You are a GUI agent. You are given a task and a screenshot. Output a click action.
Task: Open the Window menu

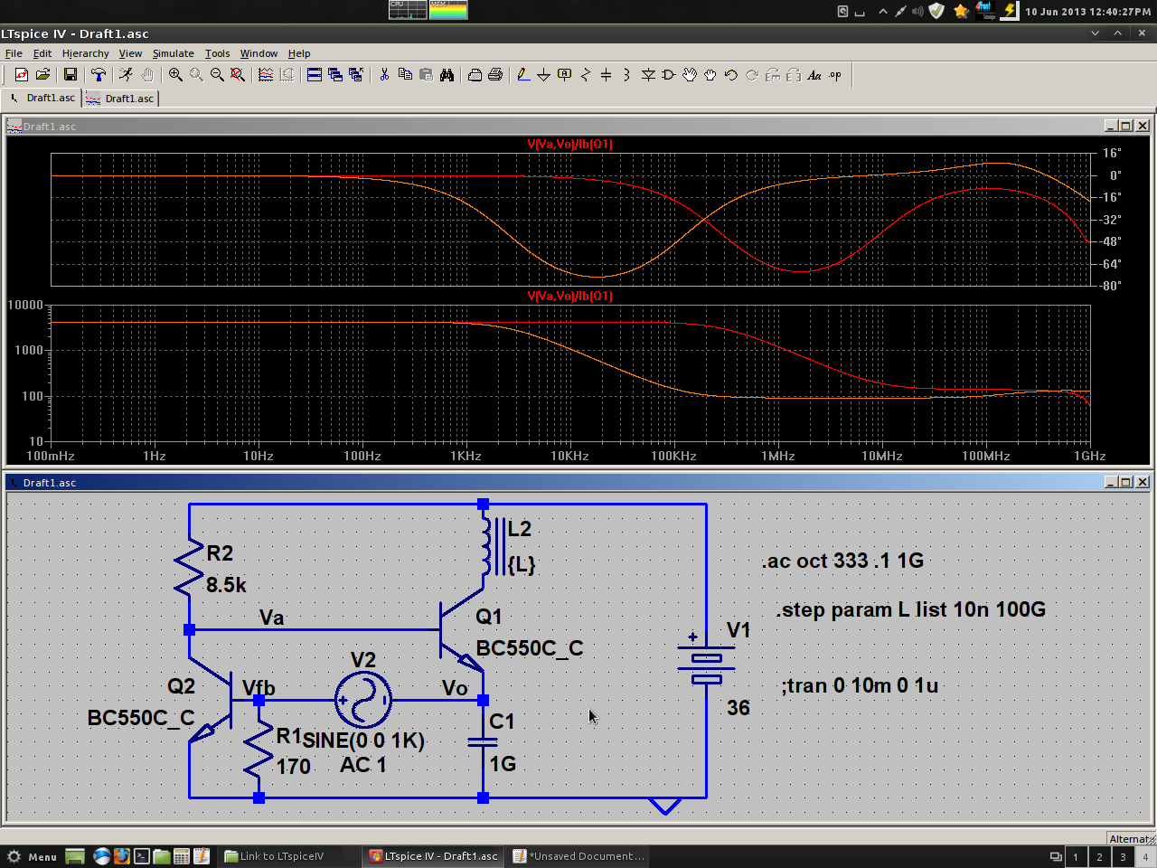[x=259, y=53]
